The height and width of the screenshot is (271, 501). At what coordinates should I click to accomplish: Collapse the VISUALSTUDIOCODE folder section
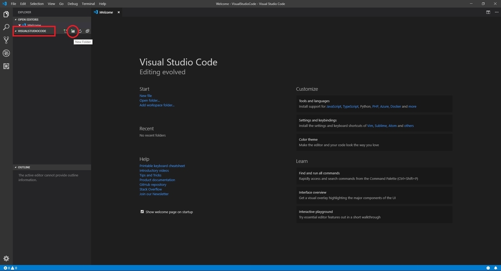[x=32, y=31]
